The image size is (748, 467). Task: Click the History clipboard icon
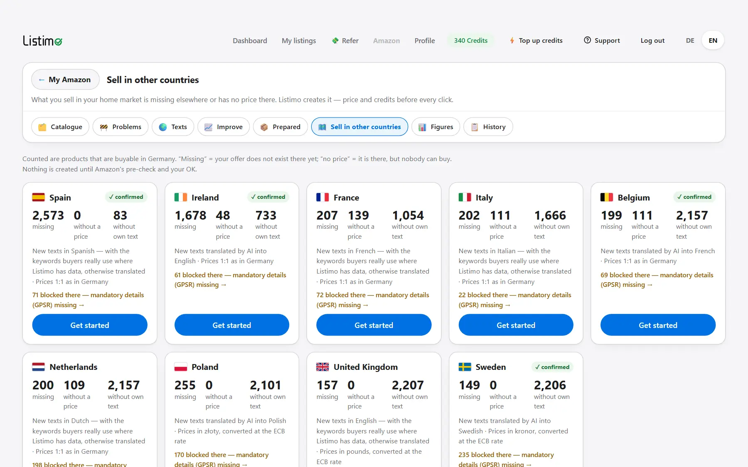[x=475, y=127]
